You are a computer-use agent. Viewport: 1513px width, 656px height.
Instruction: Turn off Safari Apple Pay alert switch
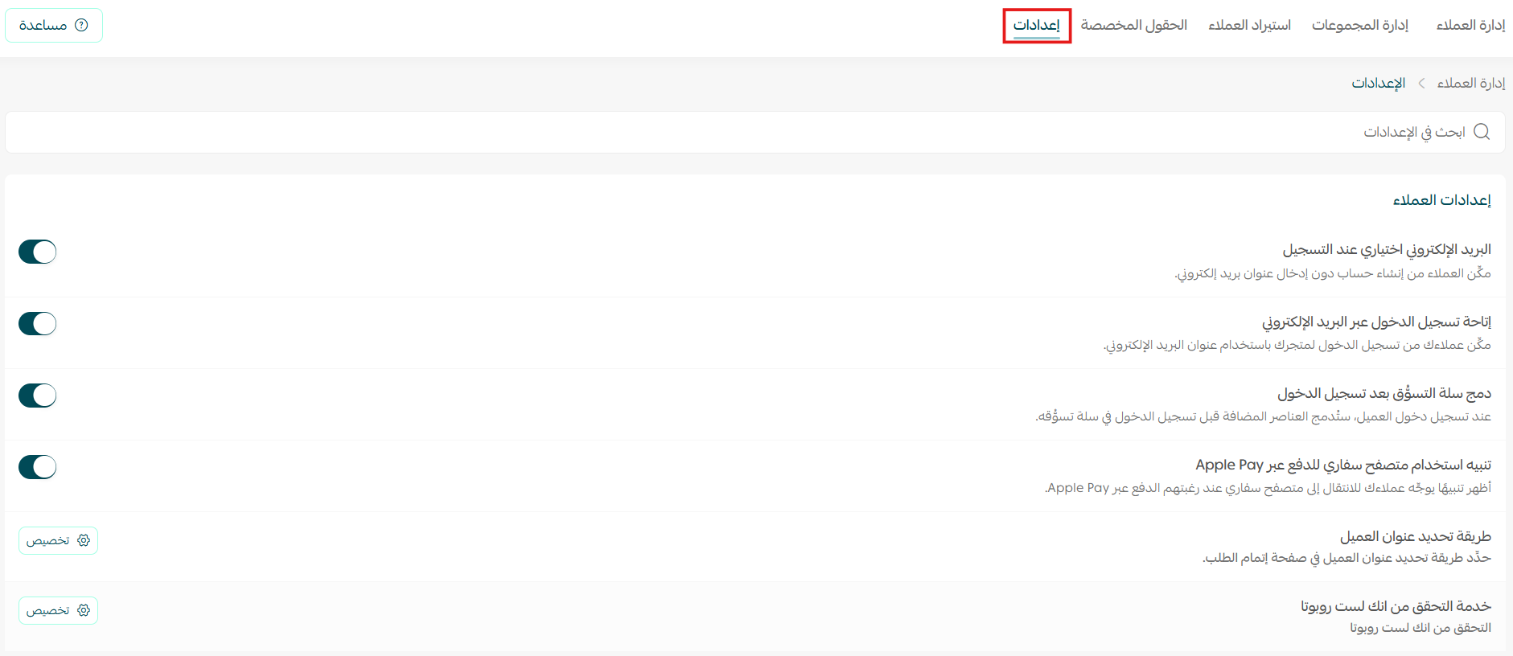click(x=38, y=467)
